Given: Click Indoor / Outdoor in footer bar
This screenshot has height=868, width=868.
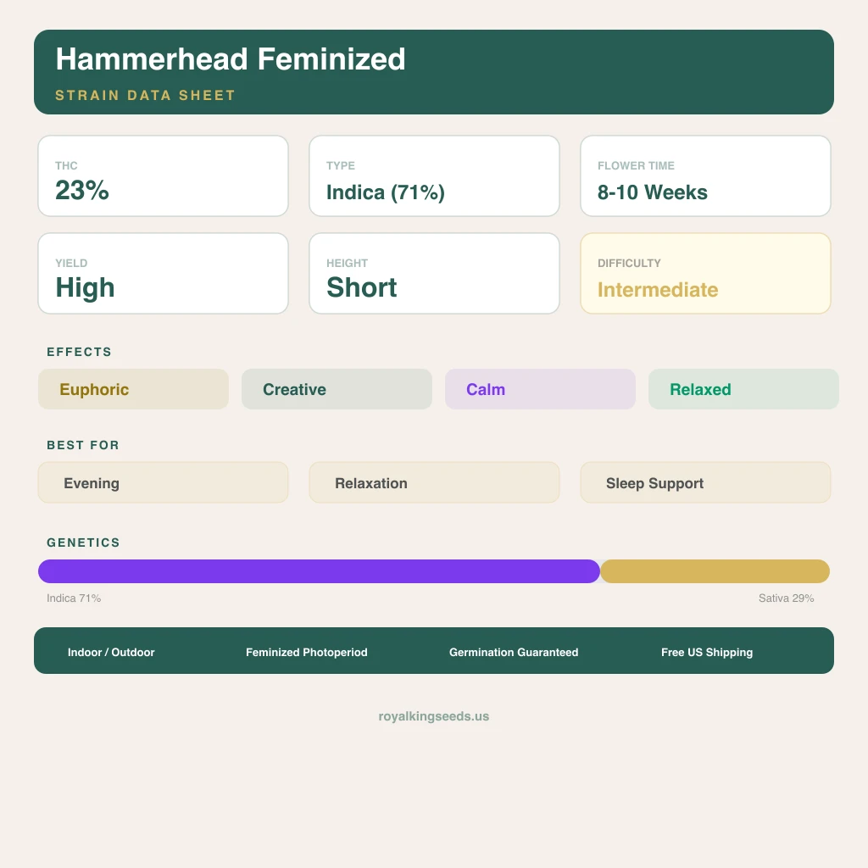Looking at the screenshot, I should click(111, 653).
